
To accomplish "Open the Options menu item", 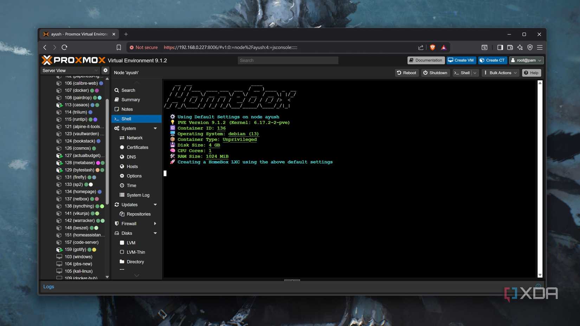I will click(x=136, y=176).
